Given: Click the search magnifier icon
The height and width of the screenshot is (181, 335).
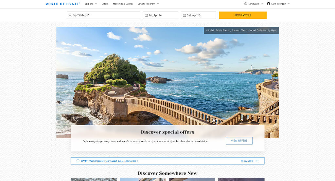Looking at the screenshot, I should (x=70, y=15).
